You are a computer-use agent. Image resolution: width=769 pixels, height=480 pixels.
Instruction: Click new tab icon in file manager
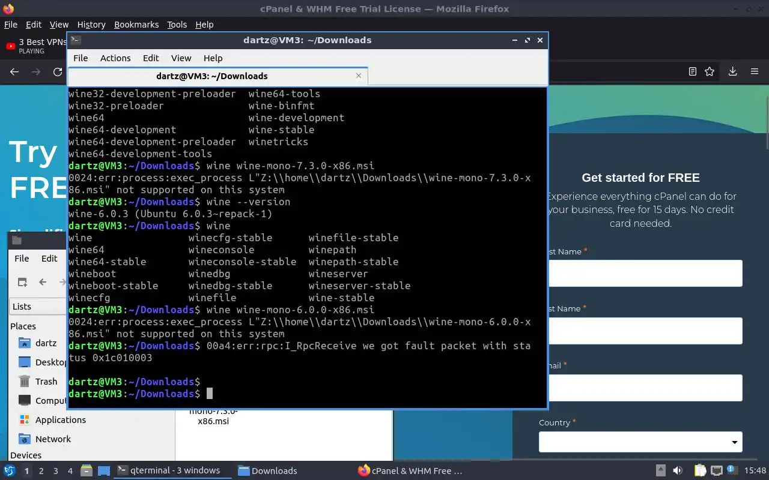(22, 282)
